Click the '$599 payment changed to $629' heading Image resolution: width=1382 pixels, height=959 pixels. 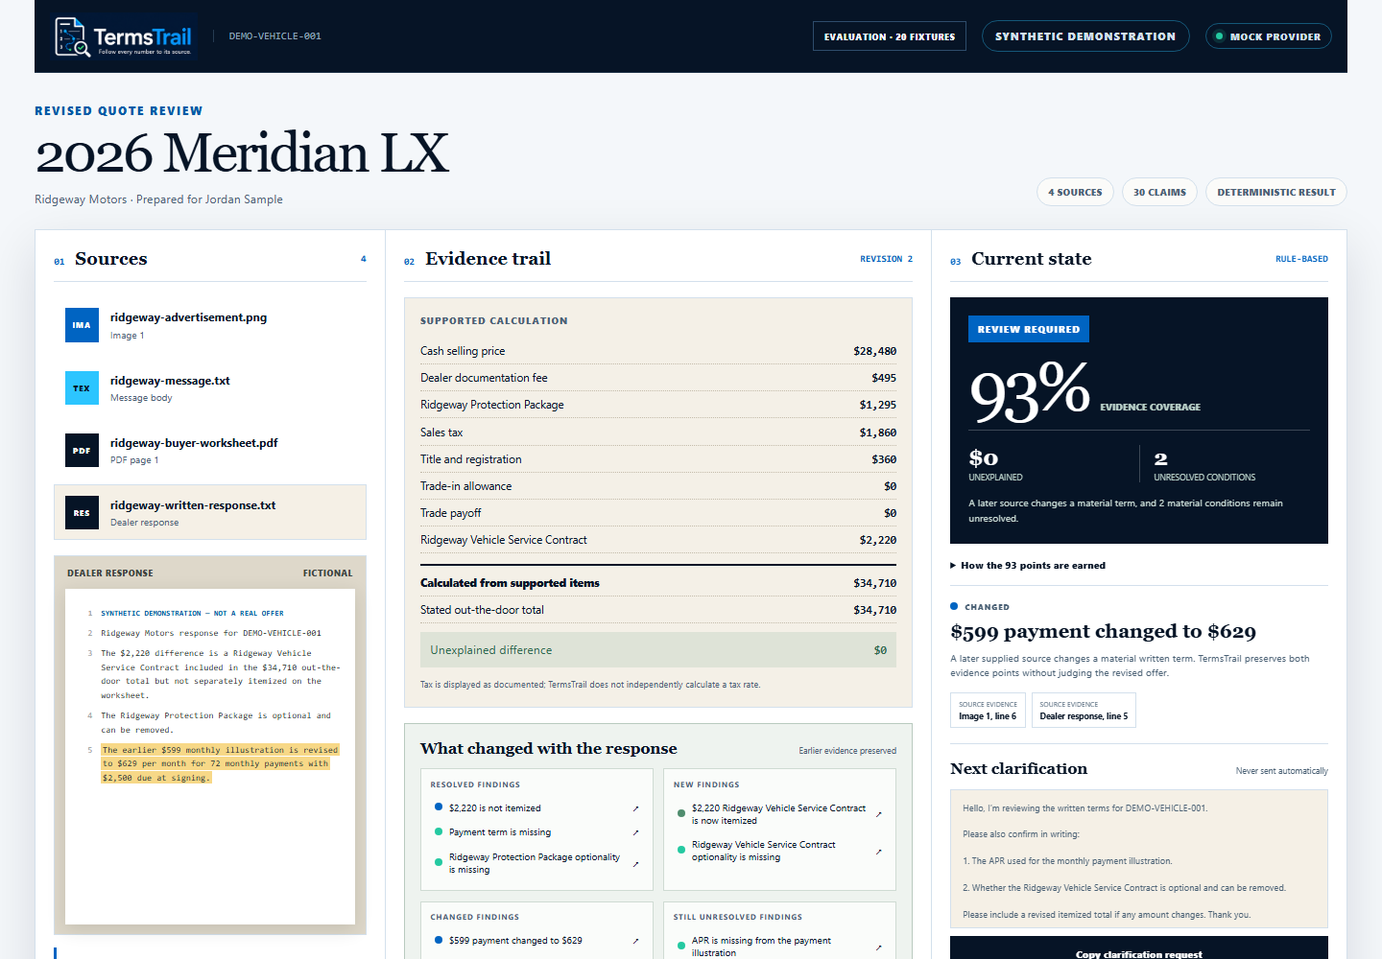coord(1103,632)
